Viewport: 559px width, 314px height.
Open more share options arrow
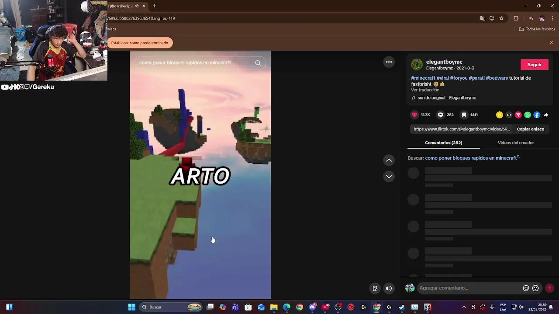click(x=546, y=115)
